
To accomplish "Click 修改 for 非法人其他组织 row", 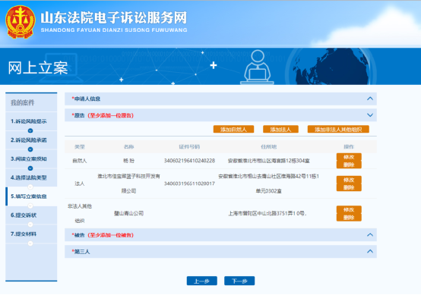I will point(349,210).
